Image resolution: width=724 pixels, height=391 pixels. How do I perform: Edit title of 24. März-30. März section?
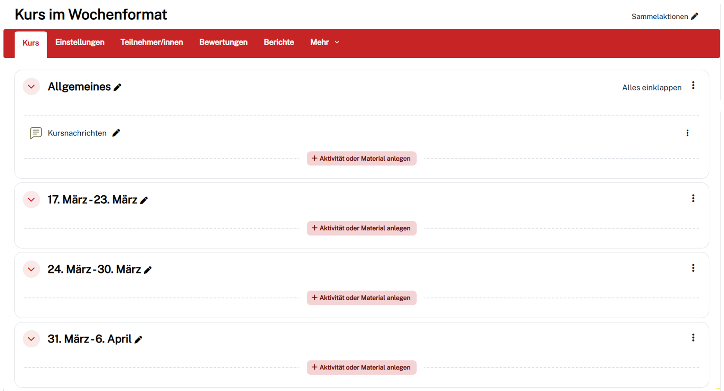[148, 270]
